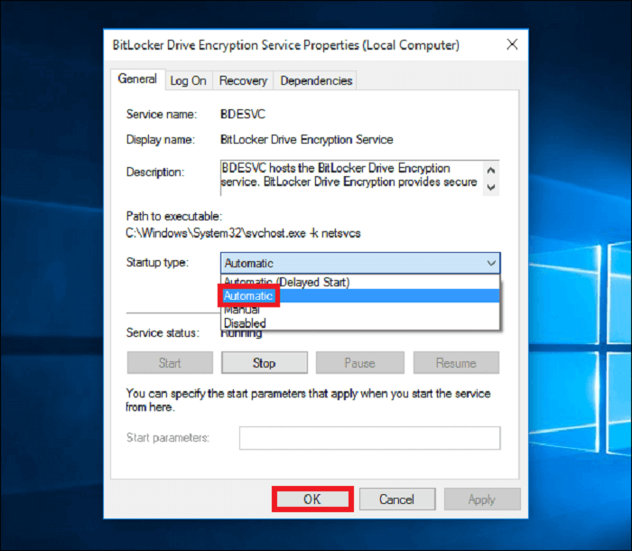Choose the highlighted Automatic startup option
The height and width of the screenshot is (551, 632).
(x=248, y=295)
